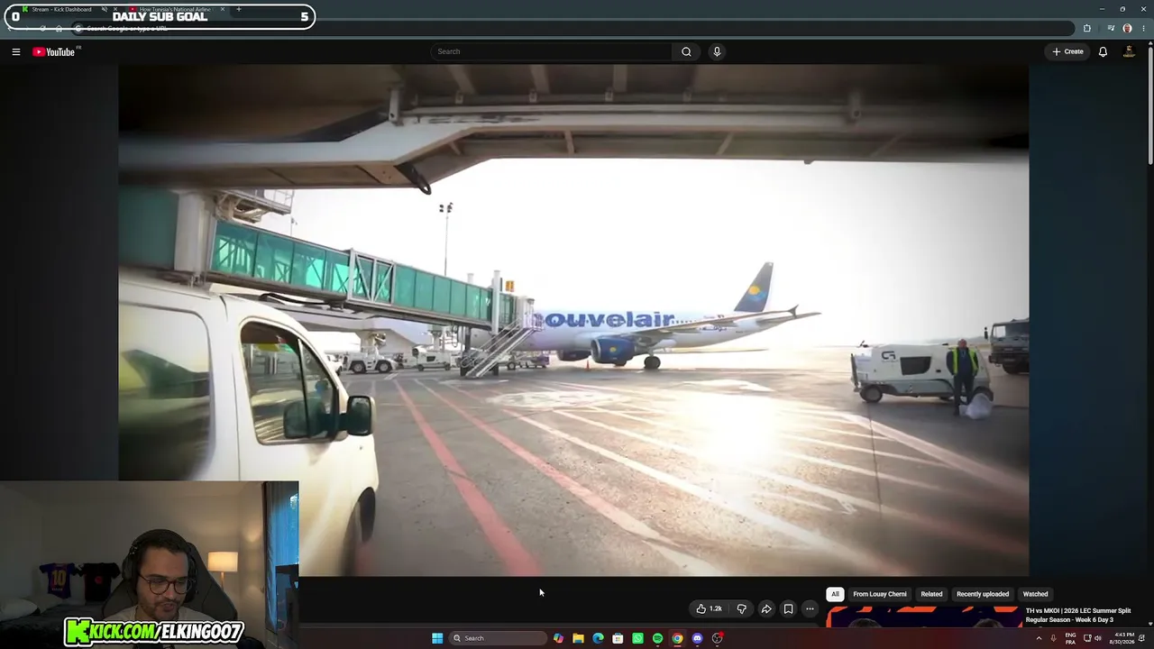Open the Chrome extensions puzzle icon
Viewport: 1154px width, 649px height.
pos(1087,28)
